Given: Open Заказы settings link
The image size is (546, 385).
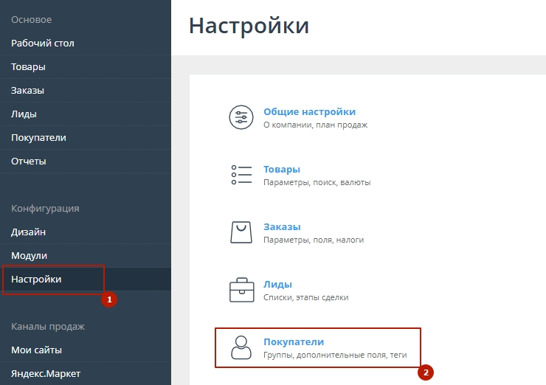Looking at the screenshot, I should (282, 226).
